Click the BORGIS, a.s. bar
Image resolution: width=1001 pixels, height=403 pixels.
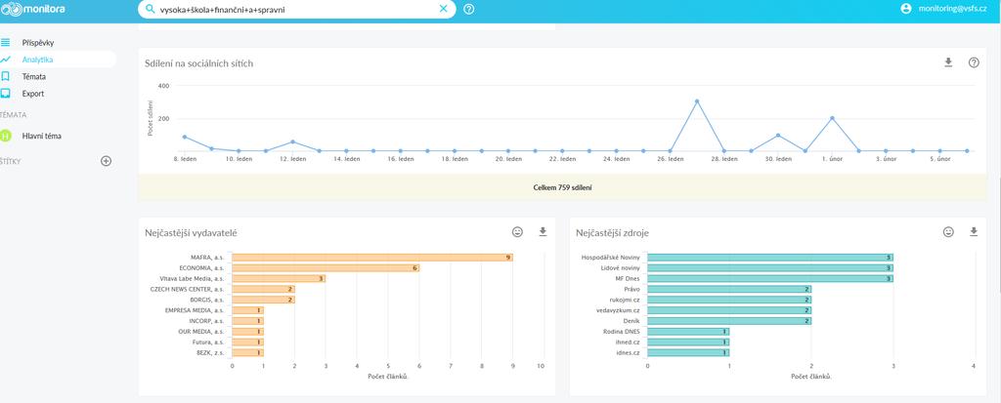(263, 300)
